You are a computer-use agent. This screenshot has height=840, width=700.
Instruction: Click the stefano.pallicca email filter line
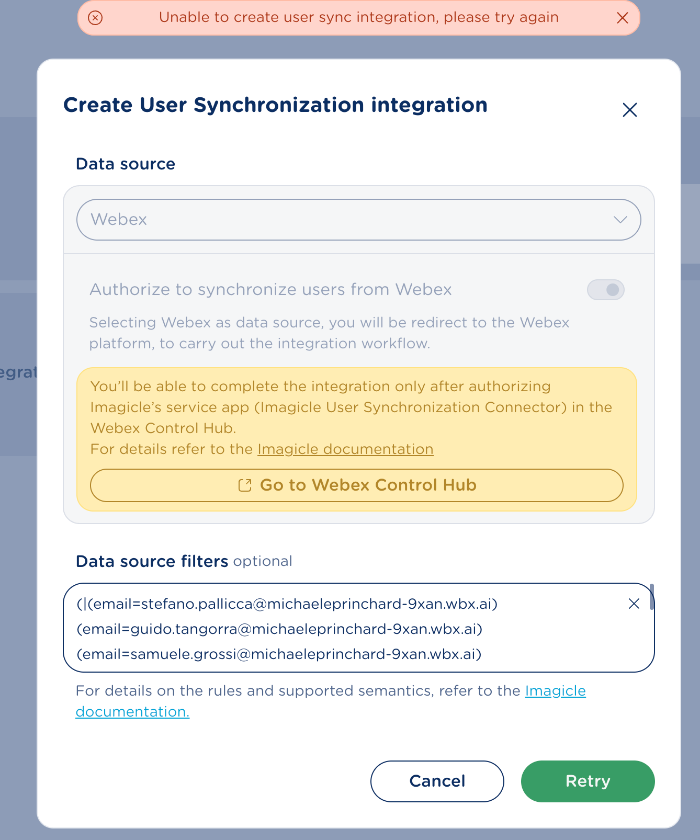coord(288,604)
